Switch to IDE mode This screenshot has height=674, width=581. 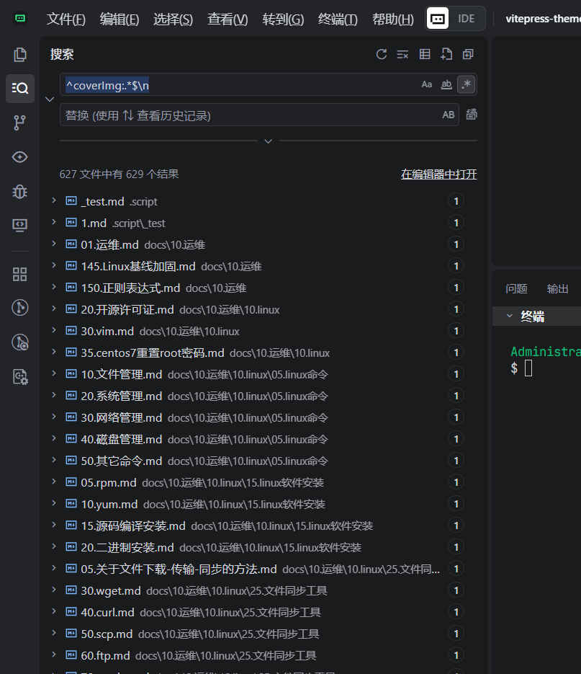tap(467, 19)
